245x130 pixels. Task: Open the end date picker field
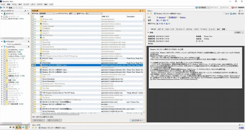tap(226, 7)
